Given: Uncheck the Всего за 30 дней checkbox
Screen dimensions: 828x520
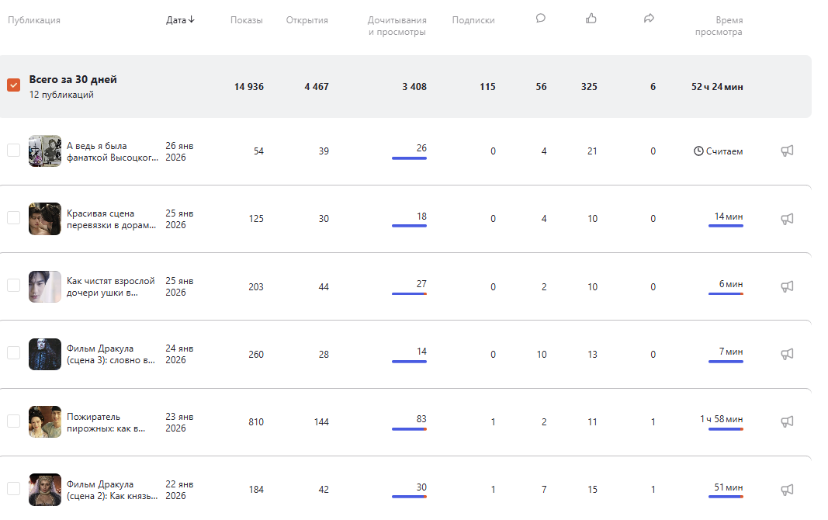Looking at the screenshot, I should pos(13,85).
